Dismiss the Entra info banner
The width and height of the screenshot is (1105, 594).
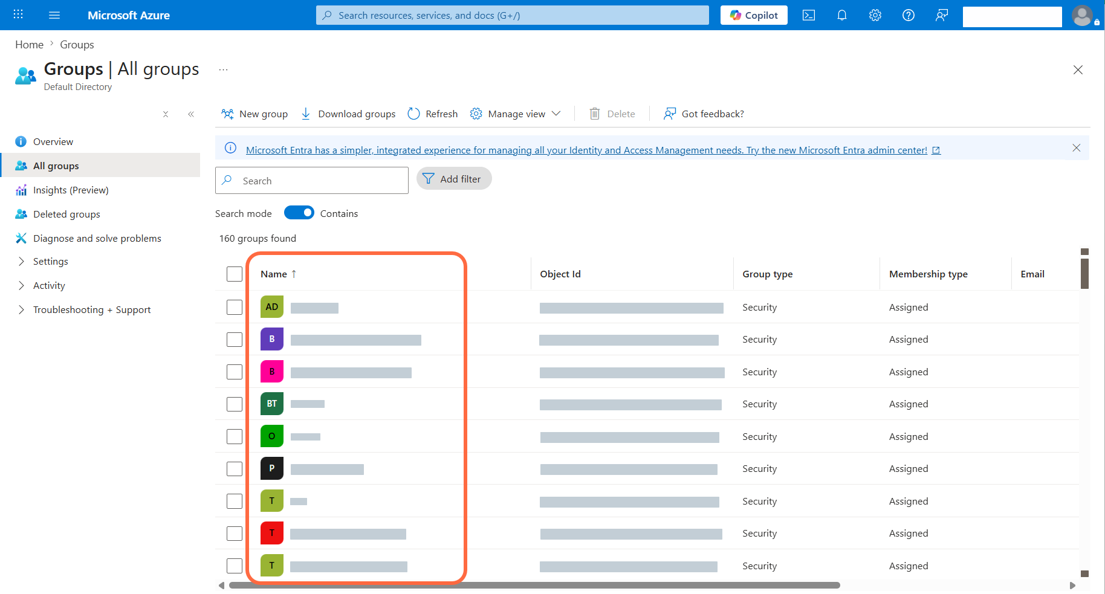1076,148
